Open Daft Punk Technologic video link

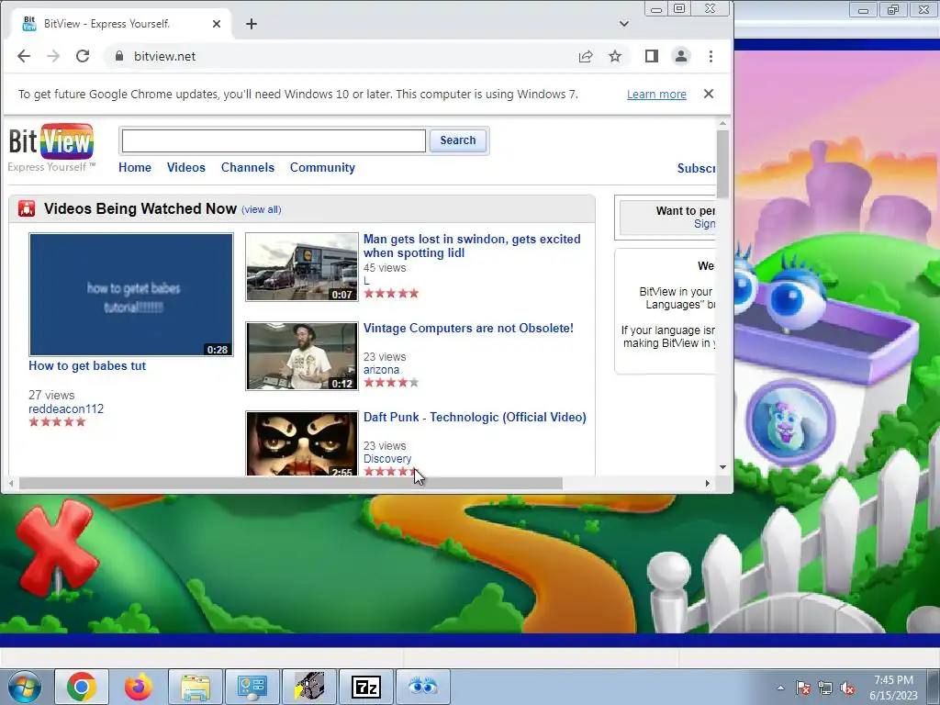point(475,418)
